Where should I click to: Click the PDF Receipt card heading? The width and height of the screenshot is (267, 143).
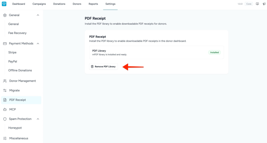(98, 37)
